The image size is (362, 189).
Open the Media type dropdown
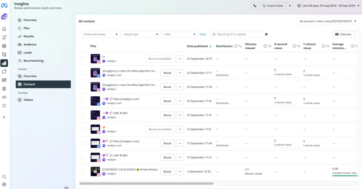click(141, 34)
